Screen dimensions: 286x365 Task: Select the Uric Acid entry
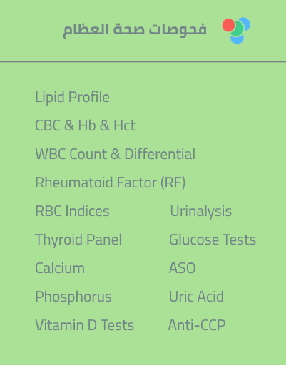[x=196, y=297]
